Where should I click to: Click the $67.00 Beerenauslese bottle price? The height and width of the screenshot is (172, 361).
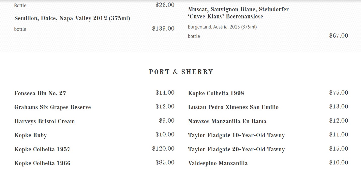click(x=339, y=36)
